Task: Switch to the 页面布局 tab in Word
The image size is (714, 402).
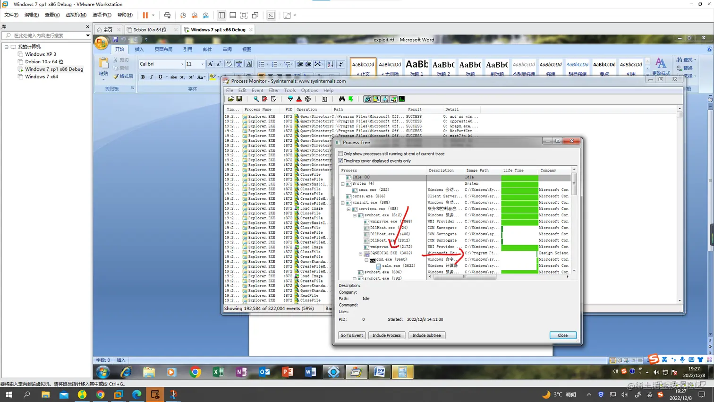Action: pos(163,49)
